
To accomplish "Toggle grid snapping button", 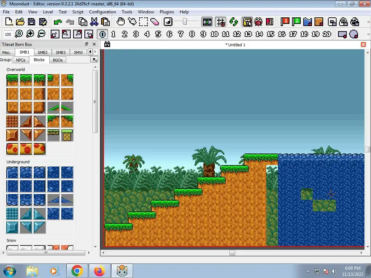I will point(221,22).
